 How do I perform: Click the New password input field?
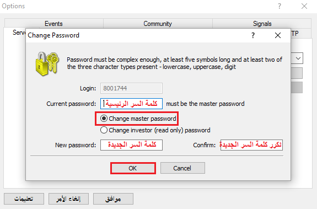[x=131, y=145]
